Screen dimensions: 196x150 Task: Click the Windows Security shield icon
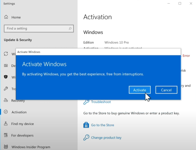(6, 77)
